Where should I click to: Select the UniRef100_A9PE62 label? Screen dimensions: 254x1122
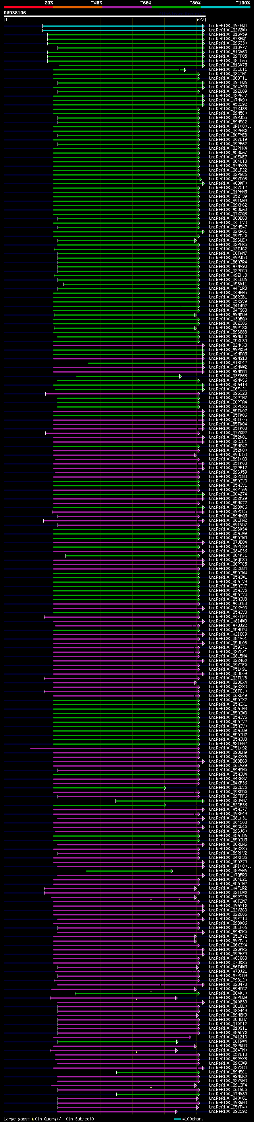[228, 144]
